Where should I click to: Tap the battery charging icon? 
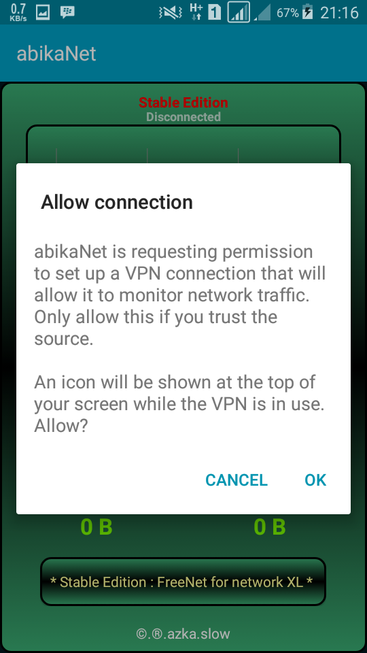(x=307, y=12)
